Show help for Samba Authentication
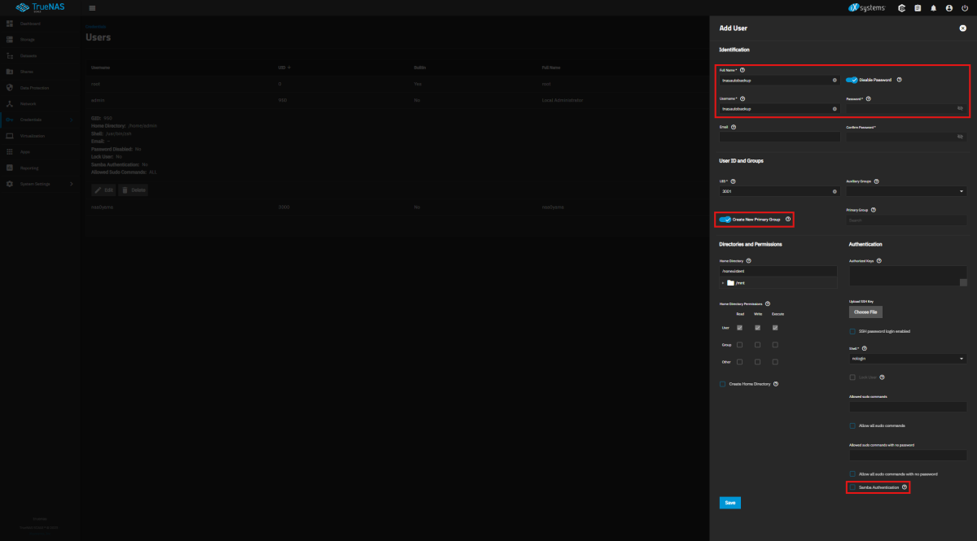 tap(904, 487)
